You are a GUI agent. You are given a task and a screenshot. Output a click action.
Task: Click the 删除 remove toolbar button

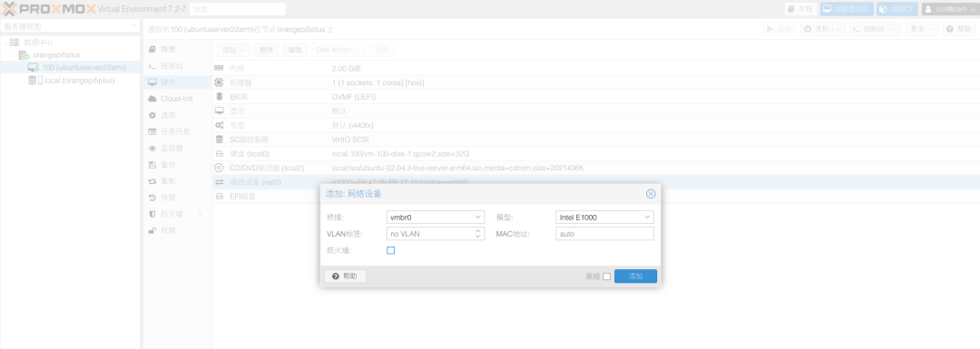(x=266, y=49)
